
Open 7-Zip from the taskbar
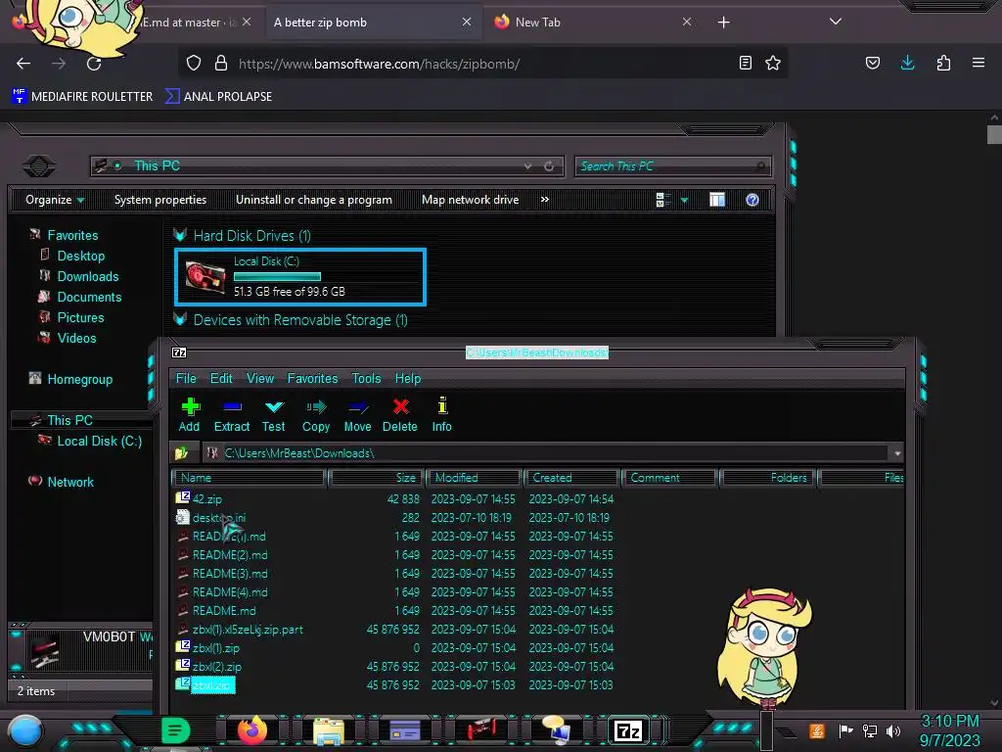pos(627,730)
